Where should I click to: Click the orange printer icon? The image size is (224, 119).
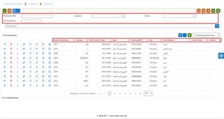pos(203,11)
